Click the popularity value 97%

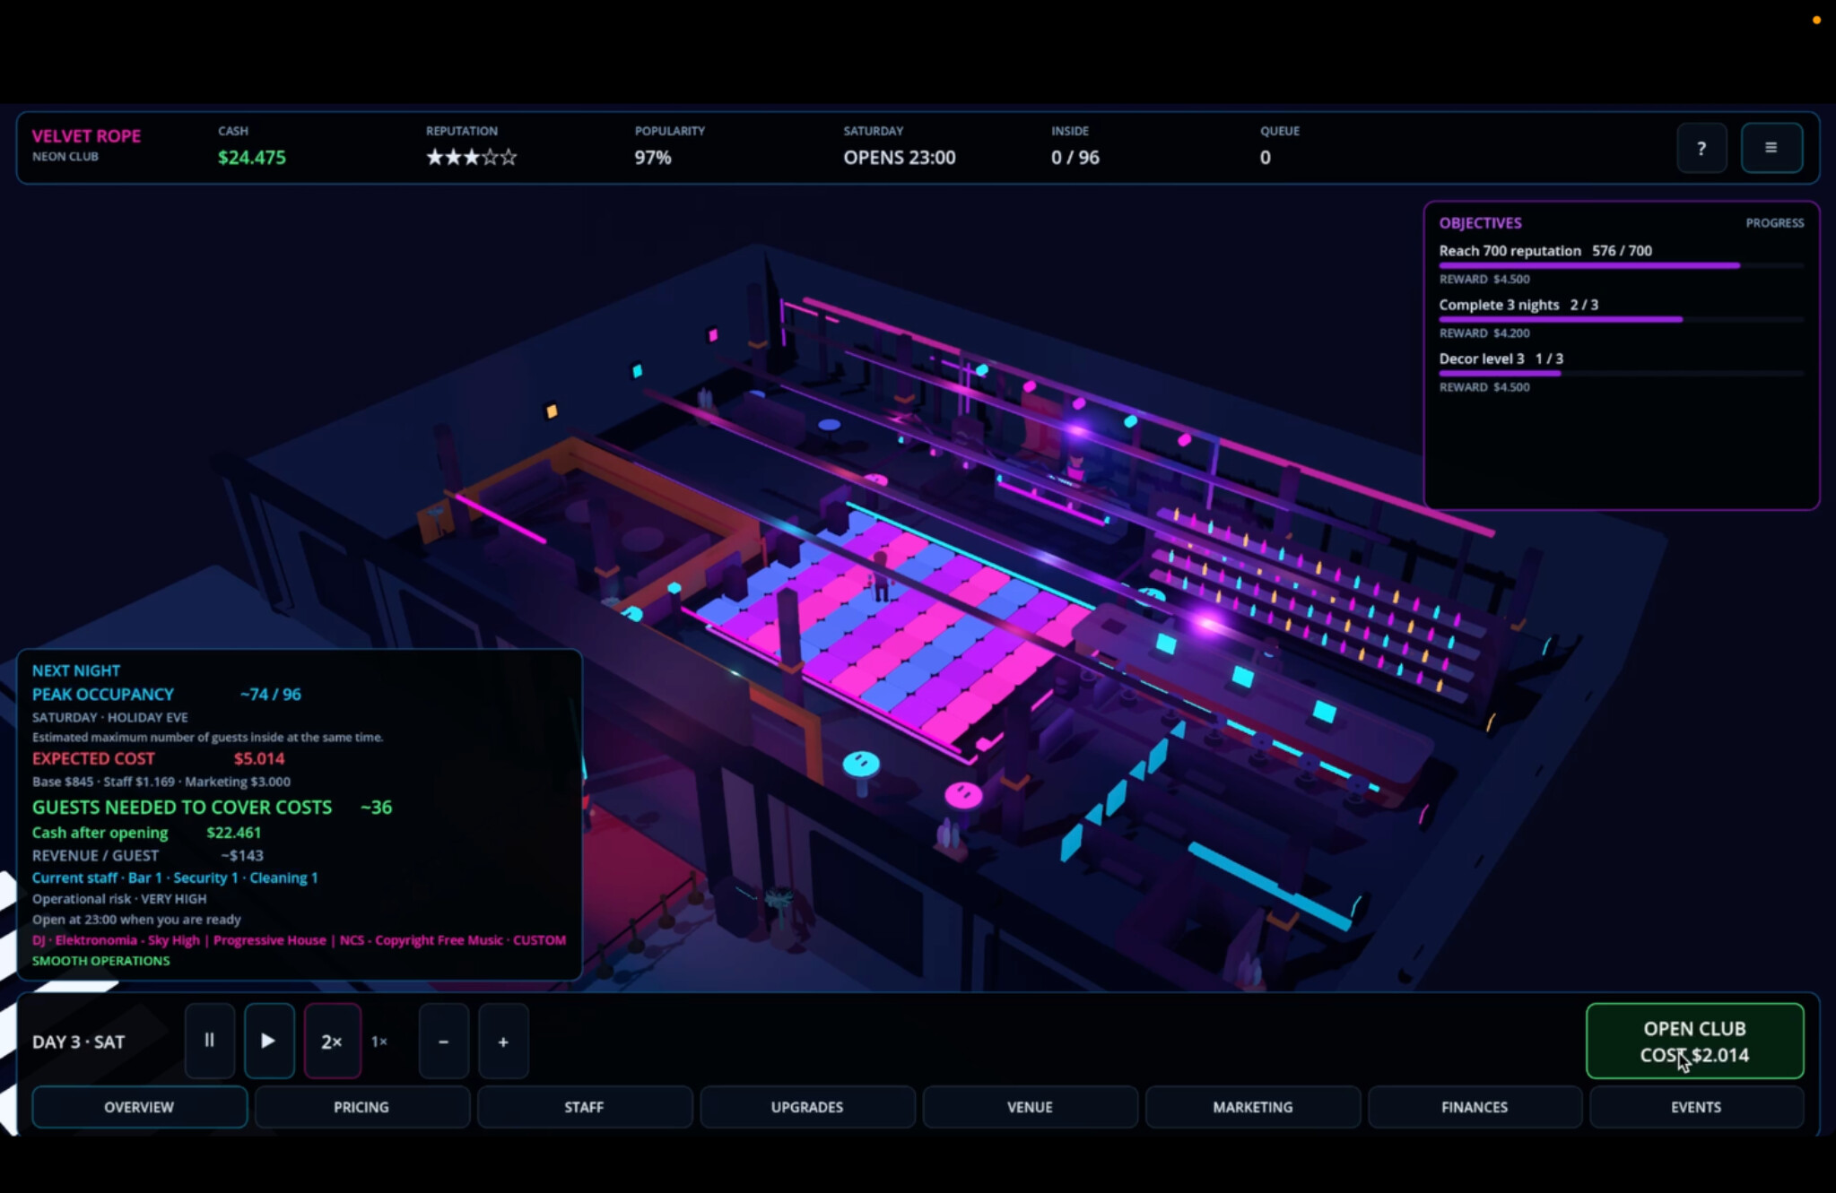click(653, 158)
